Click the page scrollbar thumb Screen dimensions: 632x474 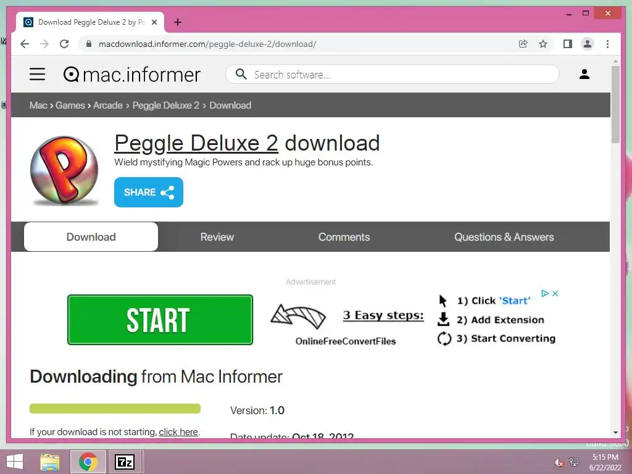(x=615, y=104)
